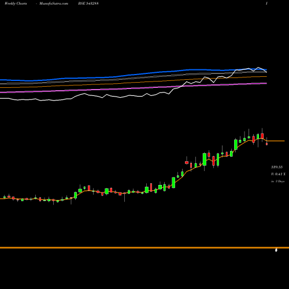Click the 'Weekly Charts' title text
Viewport: 289px width, 289px height.
pyautogui.click(x=16, y=3)
